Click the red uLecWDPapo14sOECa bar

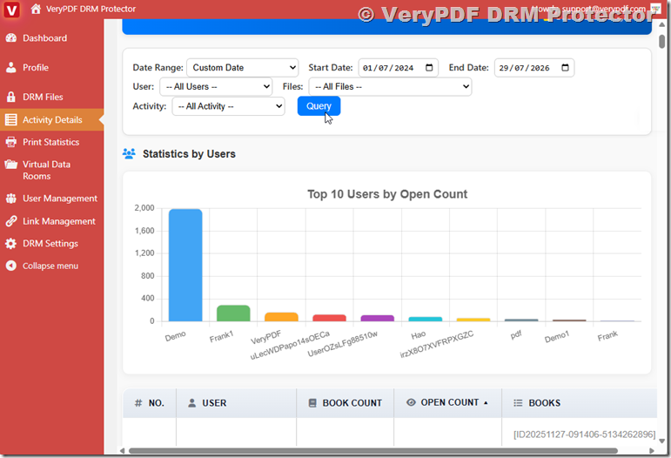329,318
